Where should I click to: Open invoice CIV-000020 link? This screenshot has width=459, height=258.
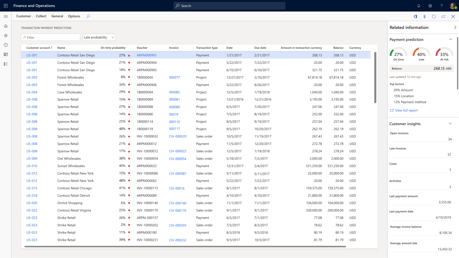(x=178, y=136)
